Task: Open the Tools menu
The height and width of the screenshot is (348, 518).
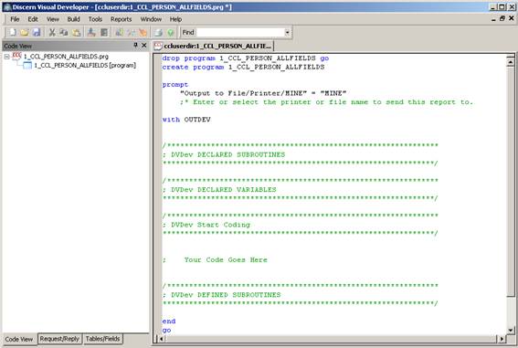Action: click(x=95, y=19)
